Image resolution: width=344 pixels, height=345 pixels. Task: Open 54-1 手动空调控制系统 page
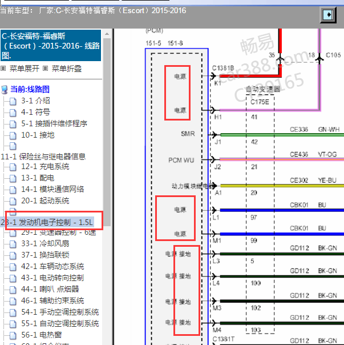point(60,312)
